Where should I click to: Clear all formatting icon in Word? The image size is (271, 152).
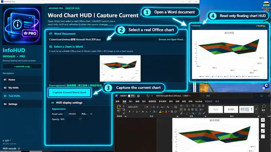click(168, 107)
